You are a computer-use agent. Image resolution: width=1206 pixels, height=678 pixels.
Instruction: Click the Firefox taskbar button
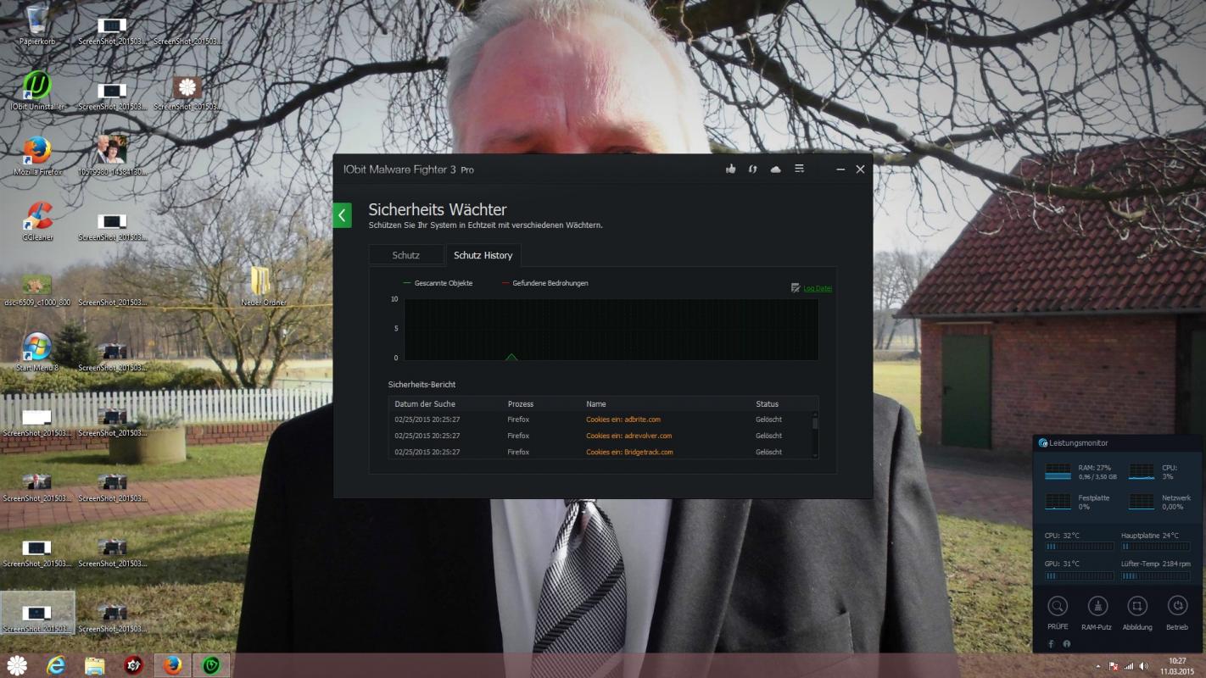coord(172,665)
